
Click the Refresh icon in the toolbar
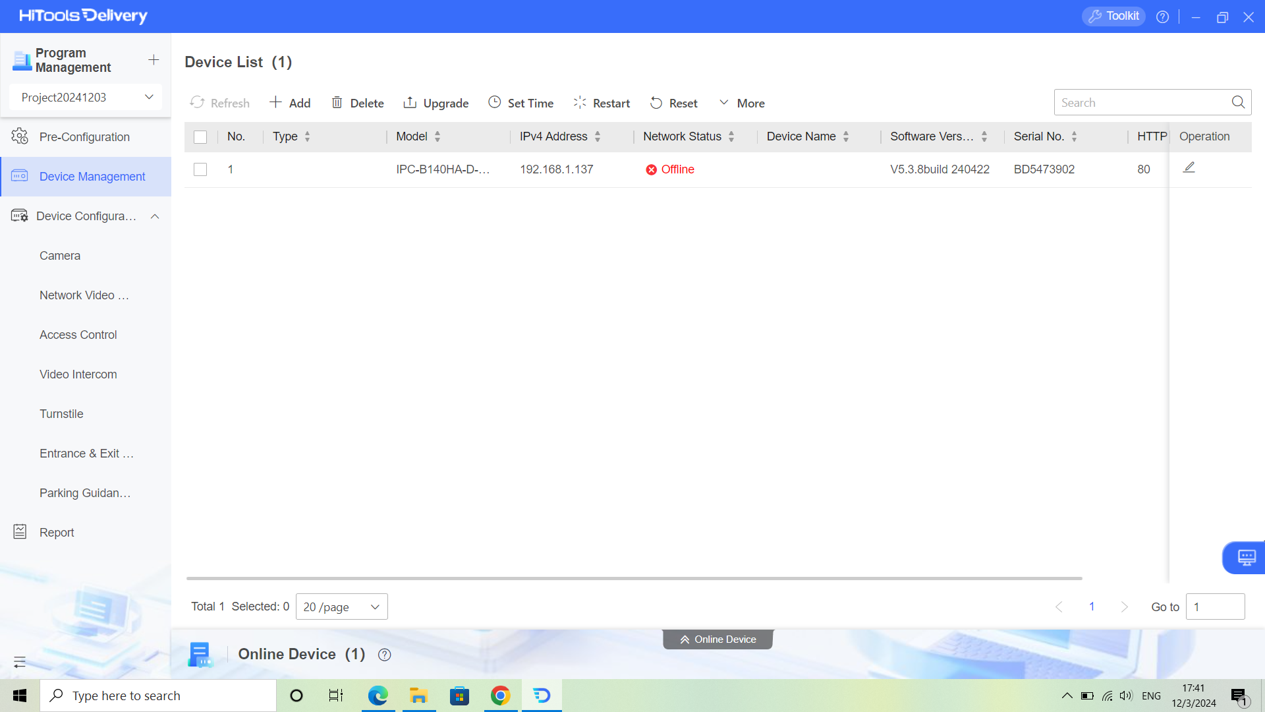[x=197, y=103]
